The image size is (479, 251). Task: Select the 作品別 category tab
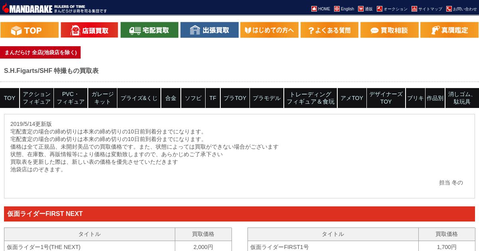435,98
